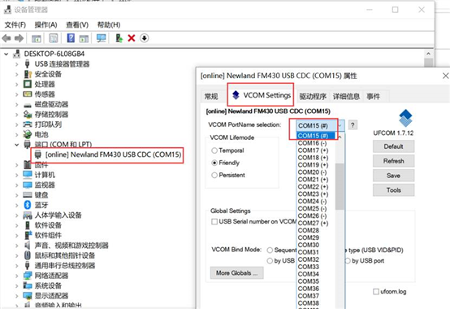The height and width of the screenshot is (309, 450).
Task: Switch to the 驱动程序 tab
Action: click(x=313, y=97)
